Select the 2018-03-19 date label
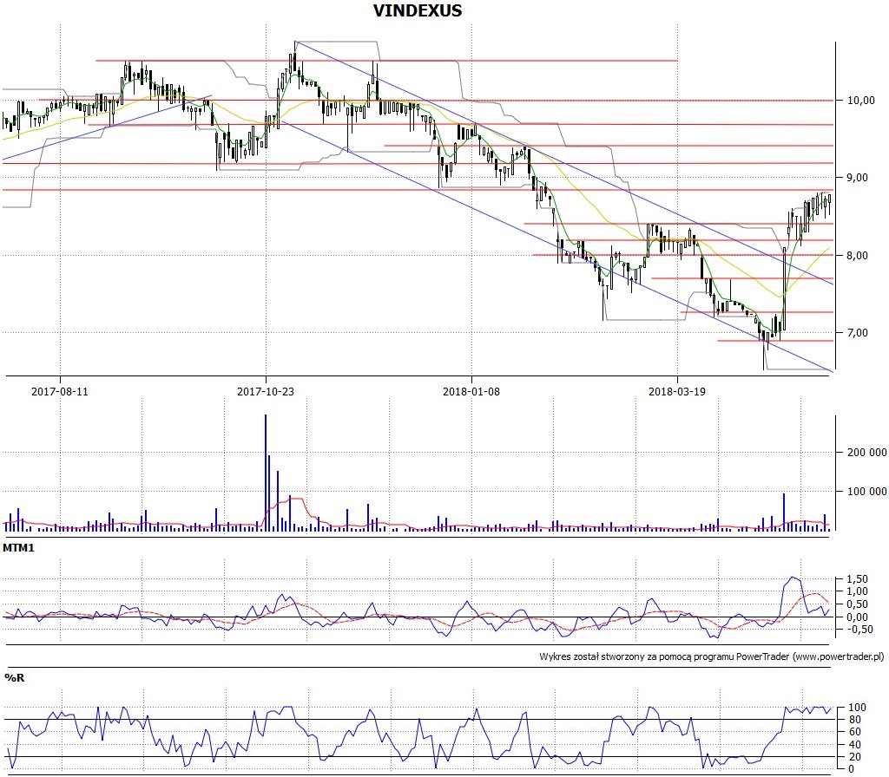This screenshot has height=777, width=889. [677, 391]
